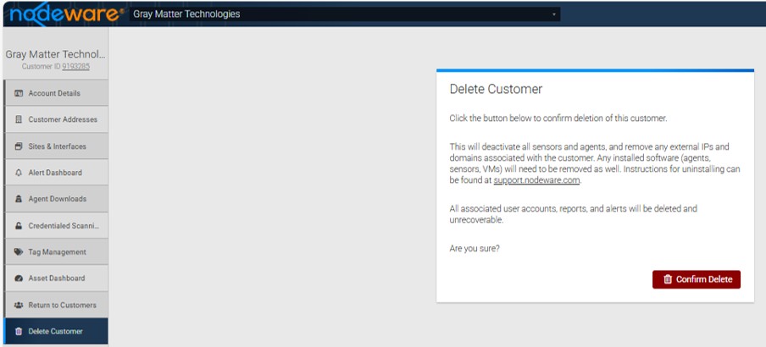Open the Gray Matter Technologies customer dropdown
Viewport: 766px width, 347px height.
344,14
